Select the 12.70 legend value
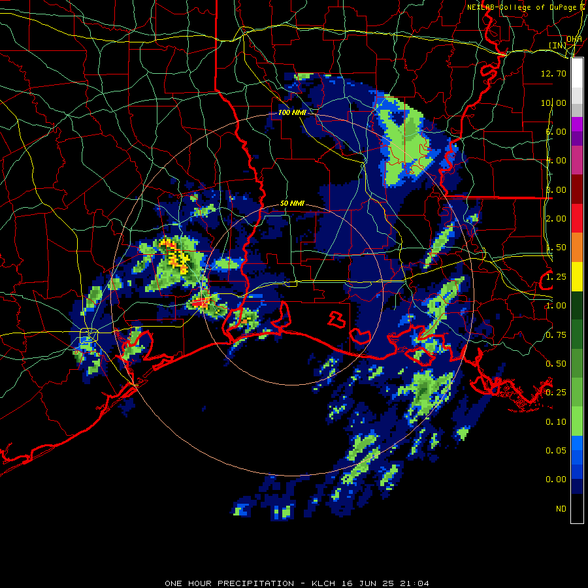Image resolution: width=588 pixels, height=588 pixels. (553, 73)
